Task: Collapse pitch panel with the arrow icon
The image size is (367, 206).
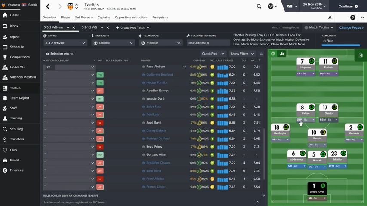Action: [361, 55]
